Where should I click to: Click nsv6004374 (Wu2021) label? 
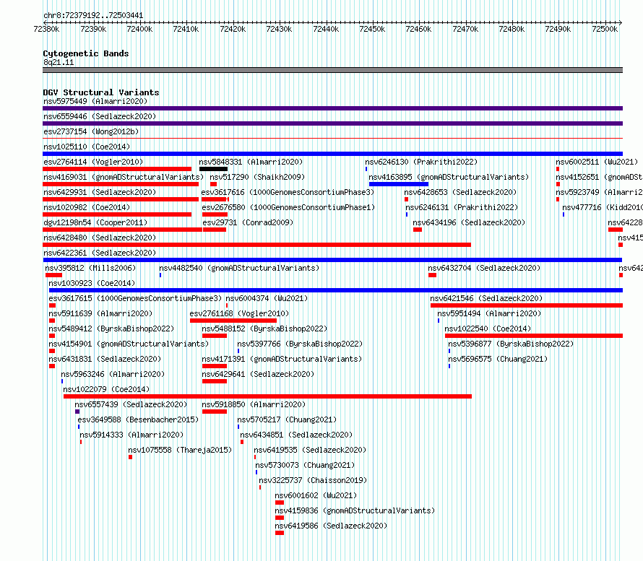[267, 298]
